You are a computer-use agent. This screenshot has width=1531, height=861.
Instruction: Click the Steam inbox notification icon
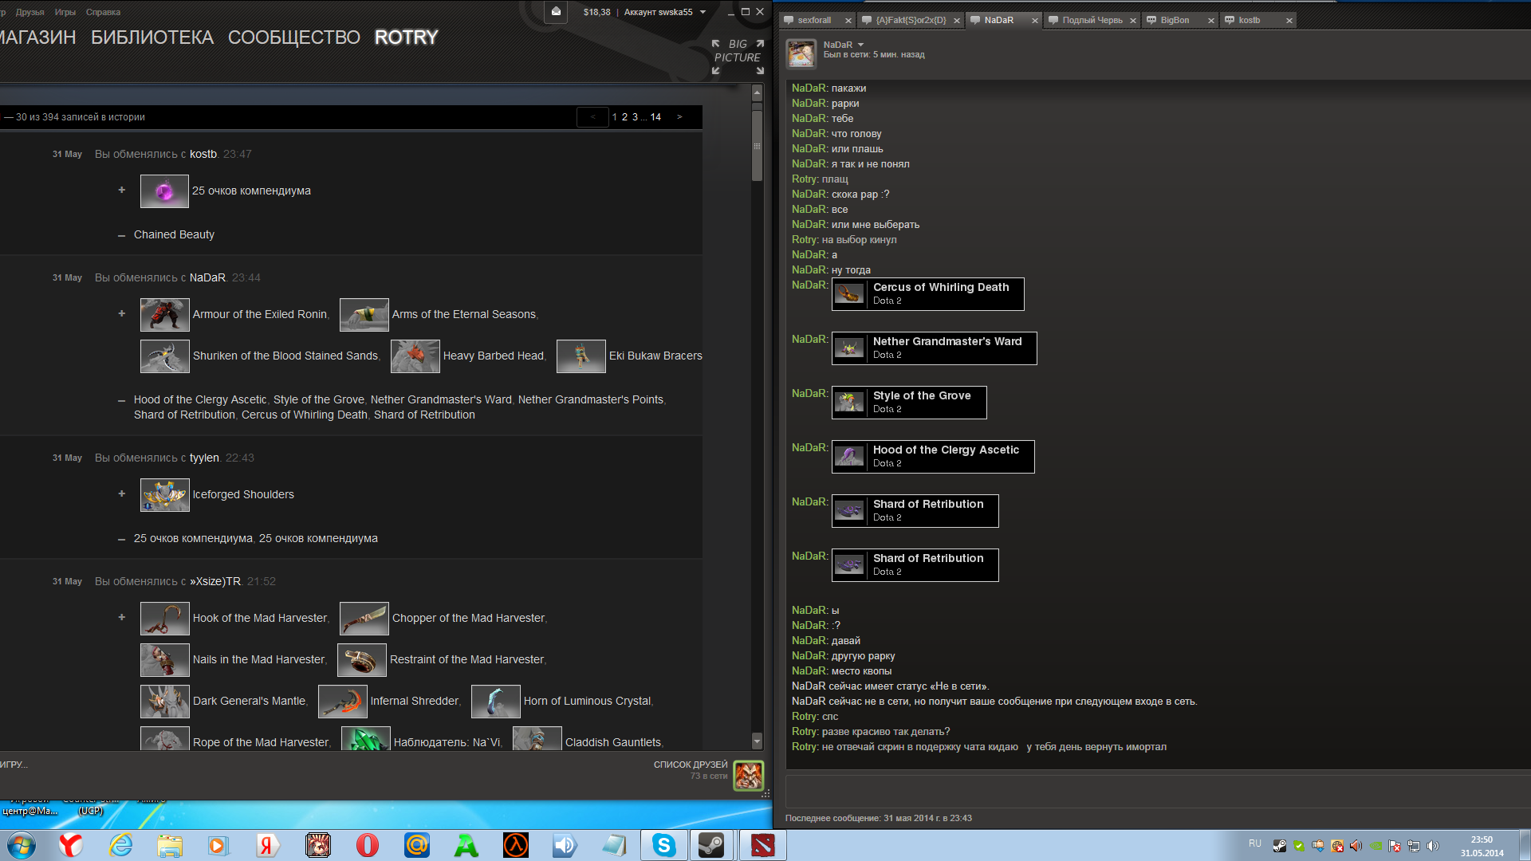coord(556,12)
